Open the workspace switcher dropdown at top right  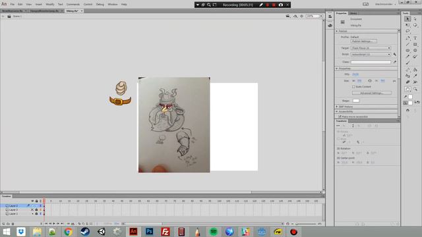click(x=385, y=5)
